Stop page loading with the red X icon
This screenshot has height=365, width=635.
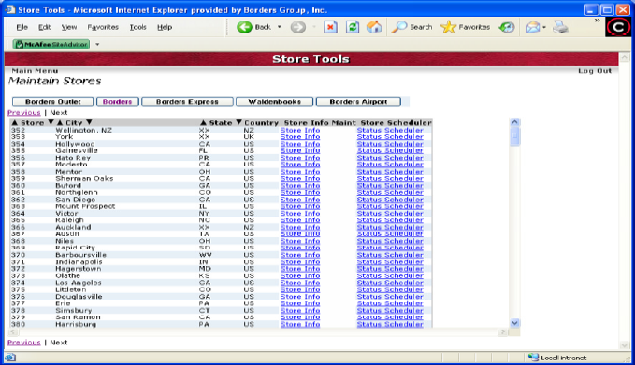pos(330,27)
